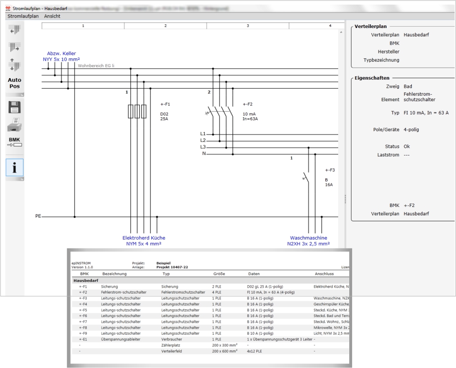Select the +-F3 row in parts list
Screen dimensions: 456x368
click(210, 298)
